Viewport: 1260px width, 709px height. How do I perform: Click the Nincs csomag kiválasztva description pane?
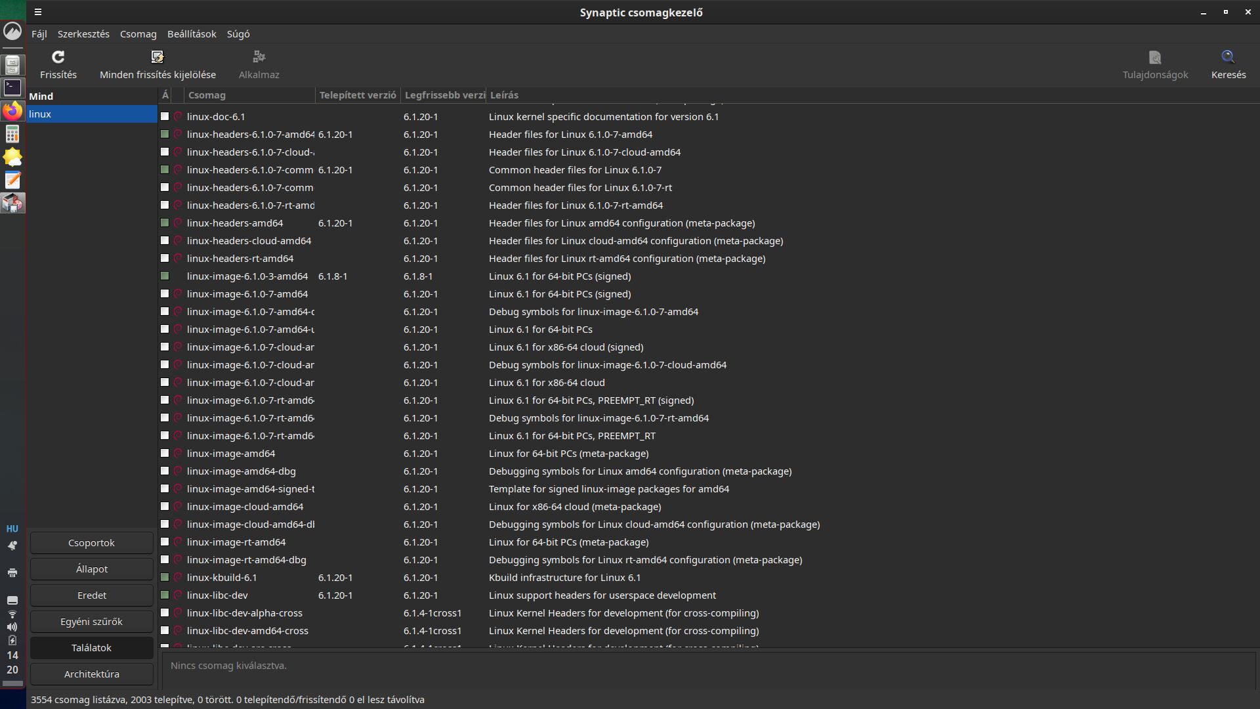click(x=709, y=670)
